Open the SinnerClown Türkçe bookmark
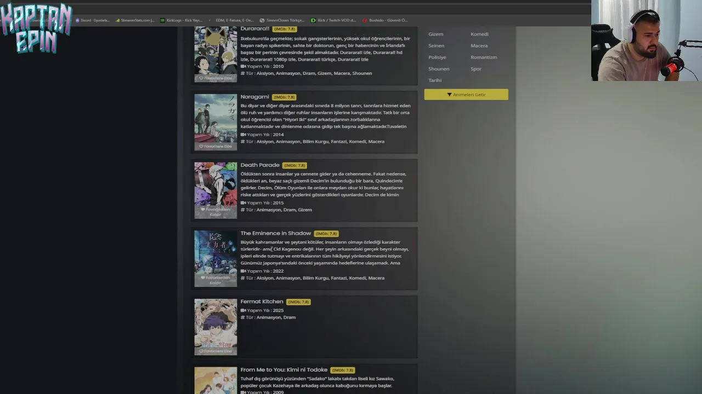702x394 pixels. coord(282,20)
